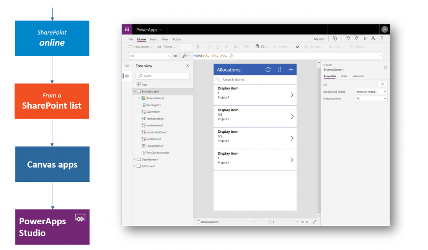428x250 pixels.
Task: Open the Refresh icon in the Allocations header
Action: tap(268, 70)
